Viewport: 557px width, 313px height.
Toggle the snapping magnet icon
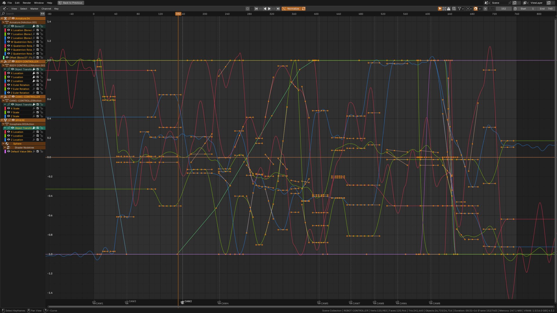coord(475,9)
